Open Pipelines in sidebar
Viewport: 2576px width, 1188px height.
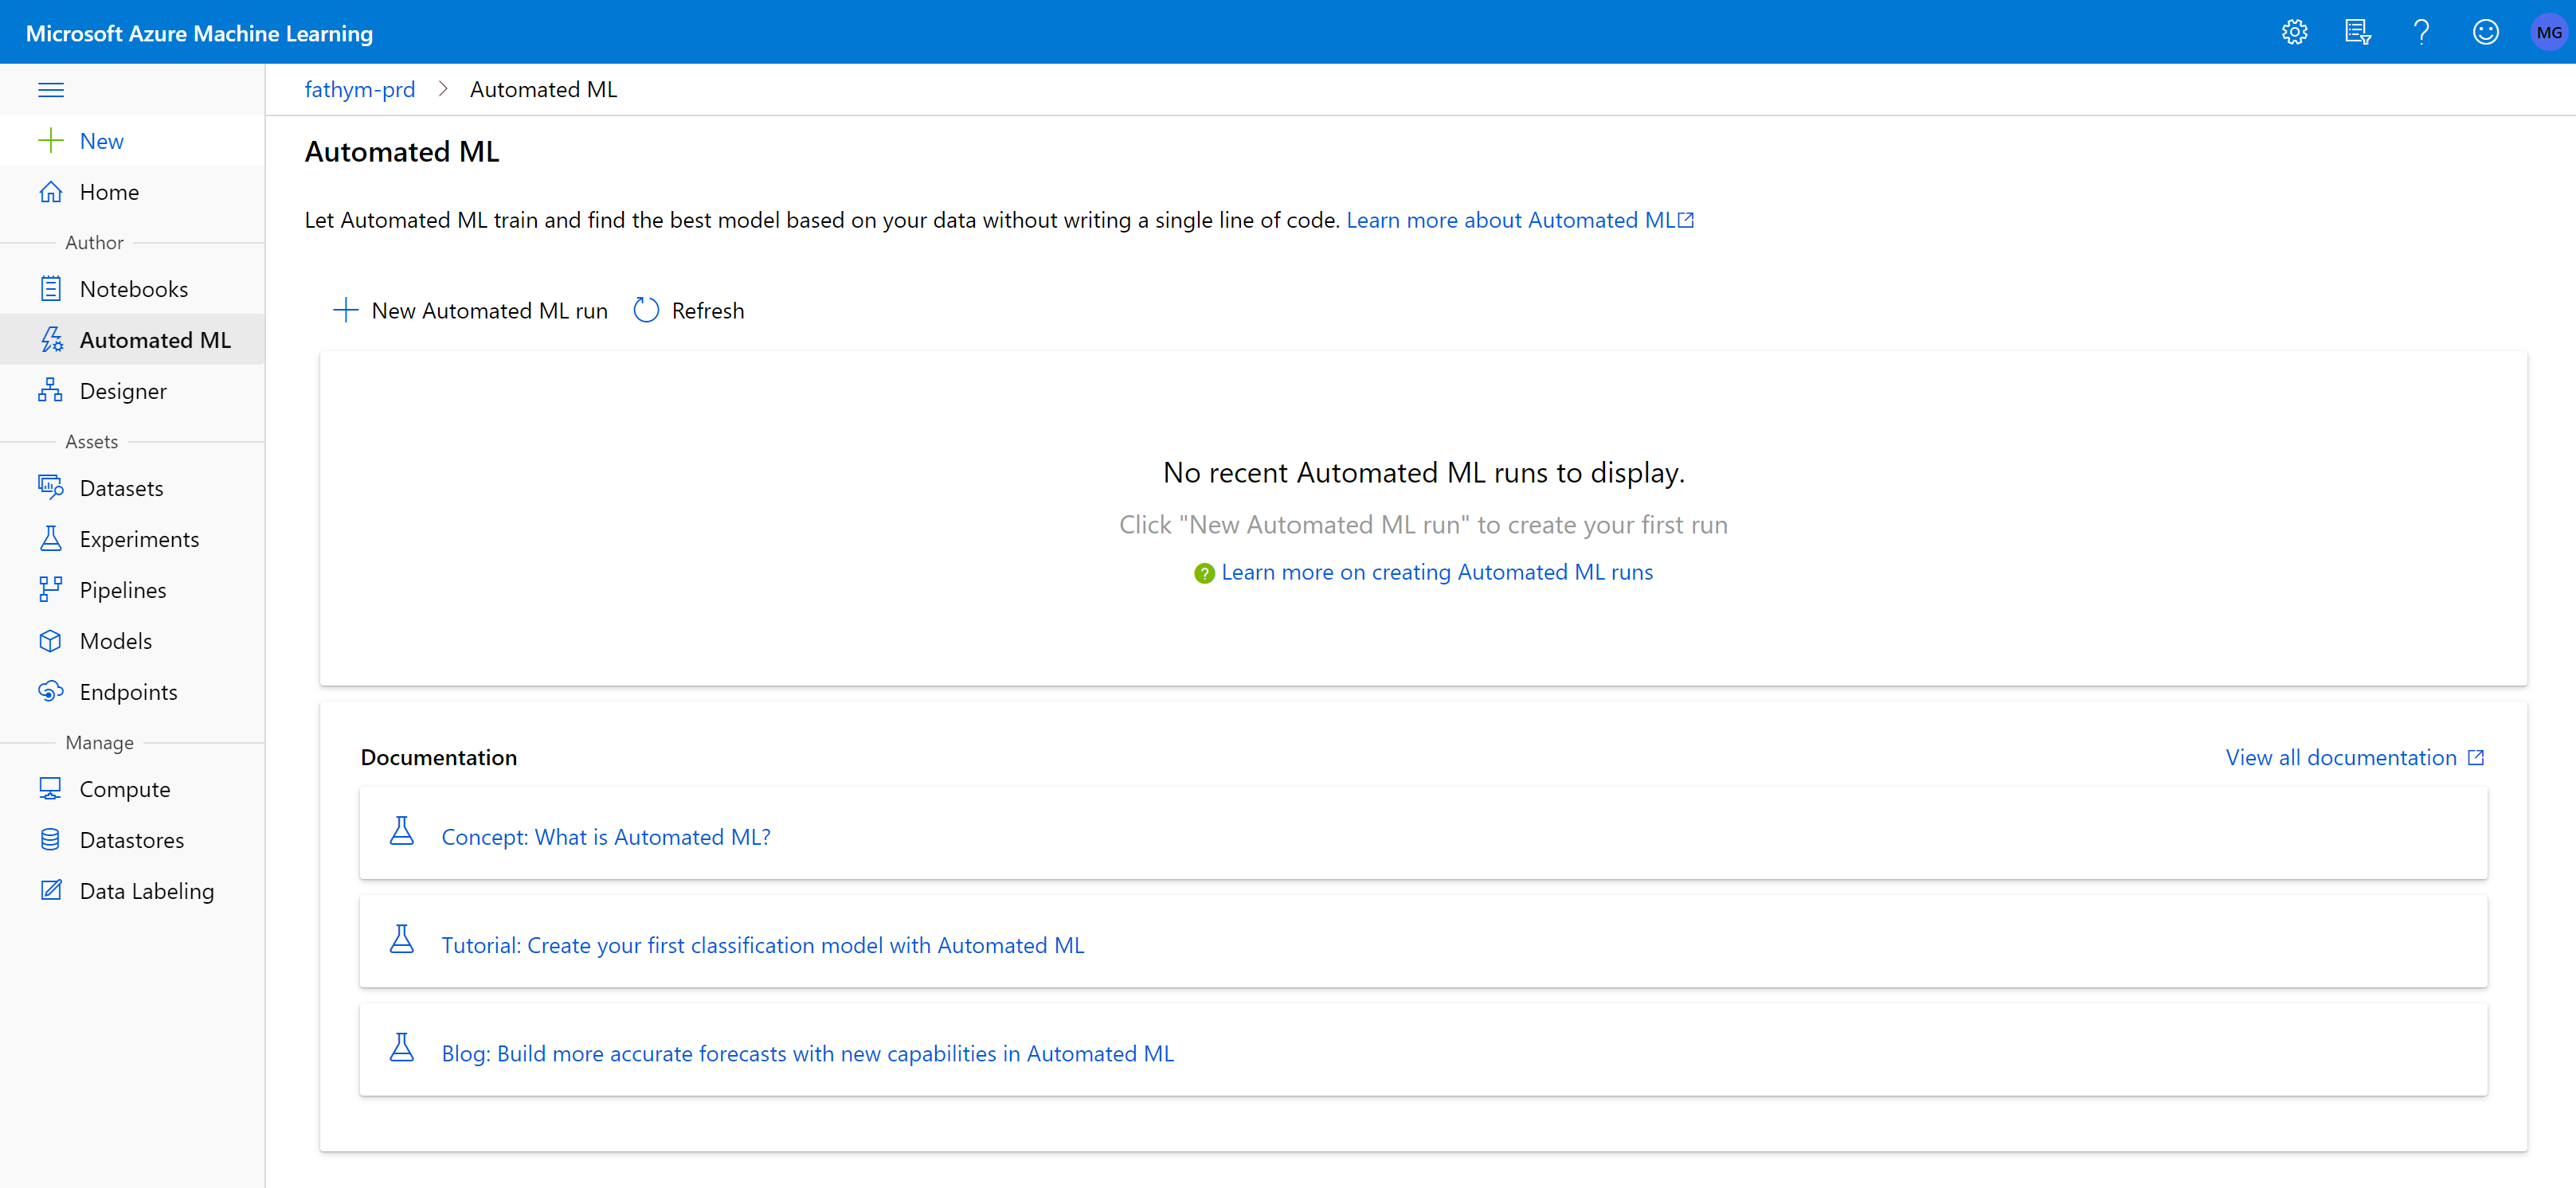[123, 590]
